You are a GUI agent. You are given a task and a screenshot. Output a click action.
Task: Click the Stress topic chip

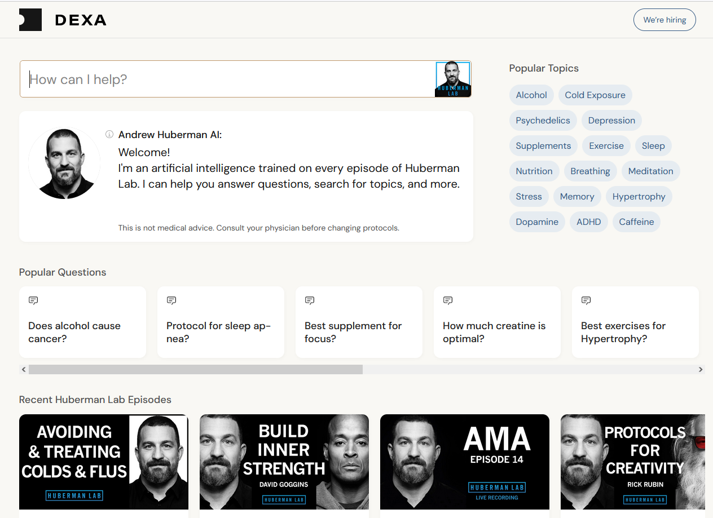529,196
